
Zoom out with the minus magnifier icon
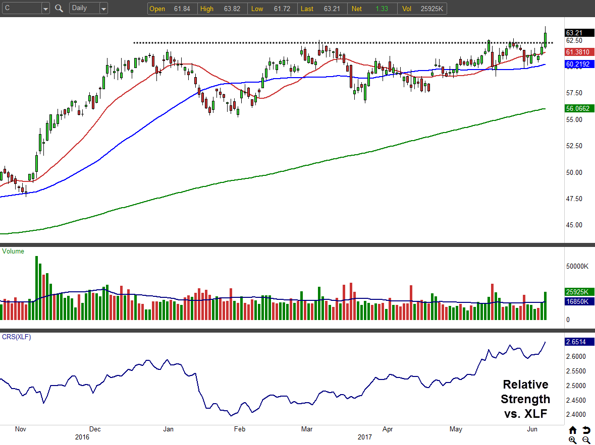[586, 440]
